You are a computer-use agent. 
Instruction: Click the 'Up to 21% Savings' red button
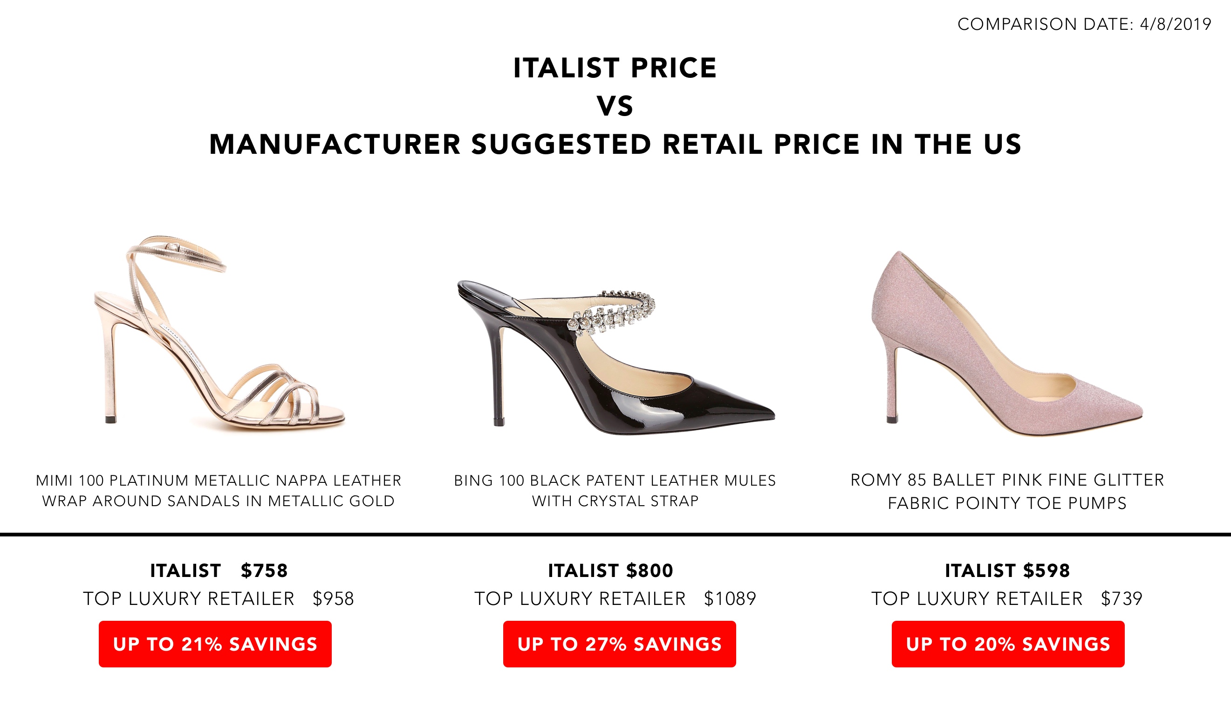coord(215,644)
